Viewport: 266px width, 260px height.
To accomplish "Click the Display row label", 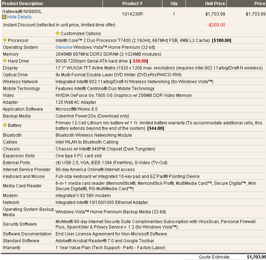I will 10,68.
